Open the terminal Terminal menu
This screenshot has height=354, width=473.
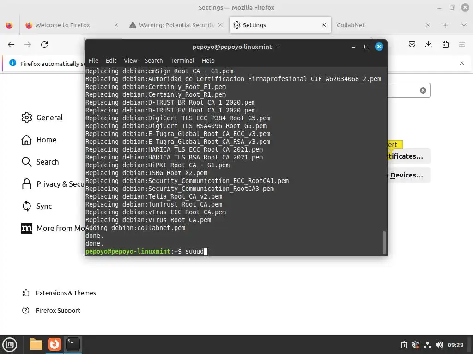tap(182, 60)
